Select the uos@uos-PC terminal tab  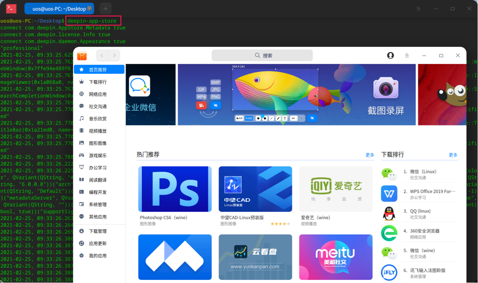[59, 8]
